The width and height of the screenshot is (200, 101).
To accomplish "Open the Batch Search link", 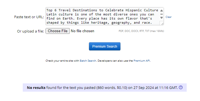I will click(x=88, y=61).
